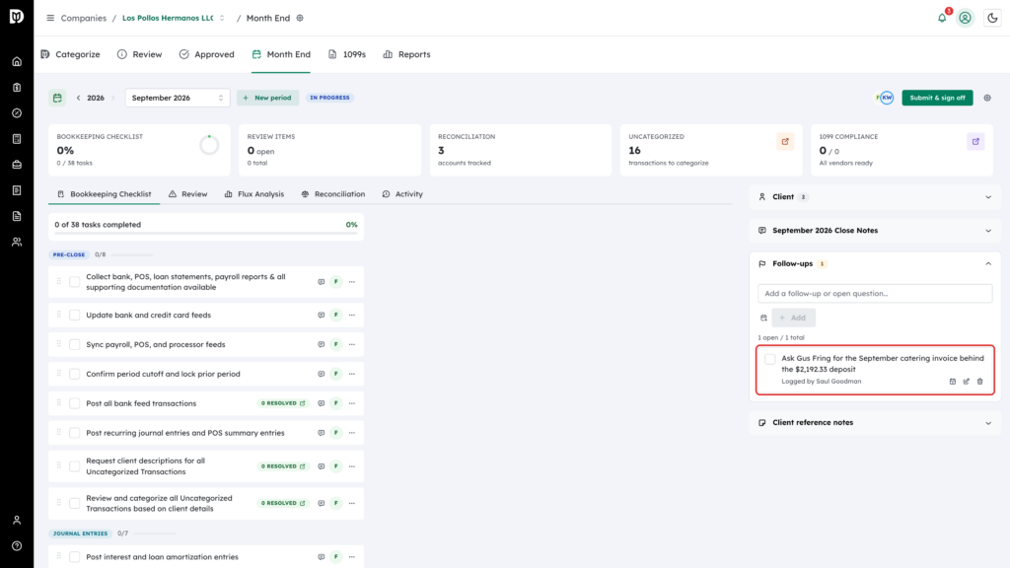Open the user profile avatar icon

click(x=965, y=18)
